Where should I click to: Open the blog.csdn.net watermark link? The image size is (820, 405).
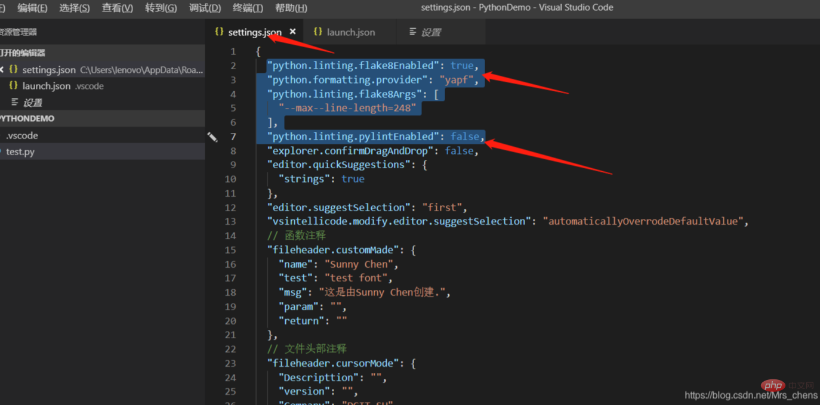tap(750, 395)
